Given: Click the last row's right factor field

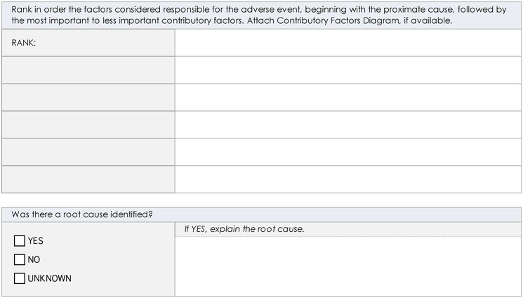Looking at the screenshot, I should click(x=348, y=179).
